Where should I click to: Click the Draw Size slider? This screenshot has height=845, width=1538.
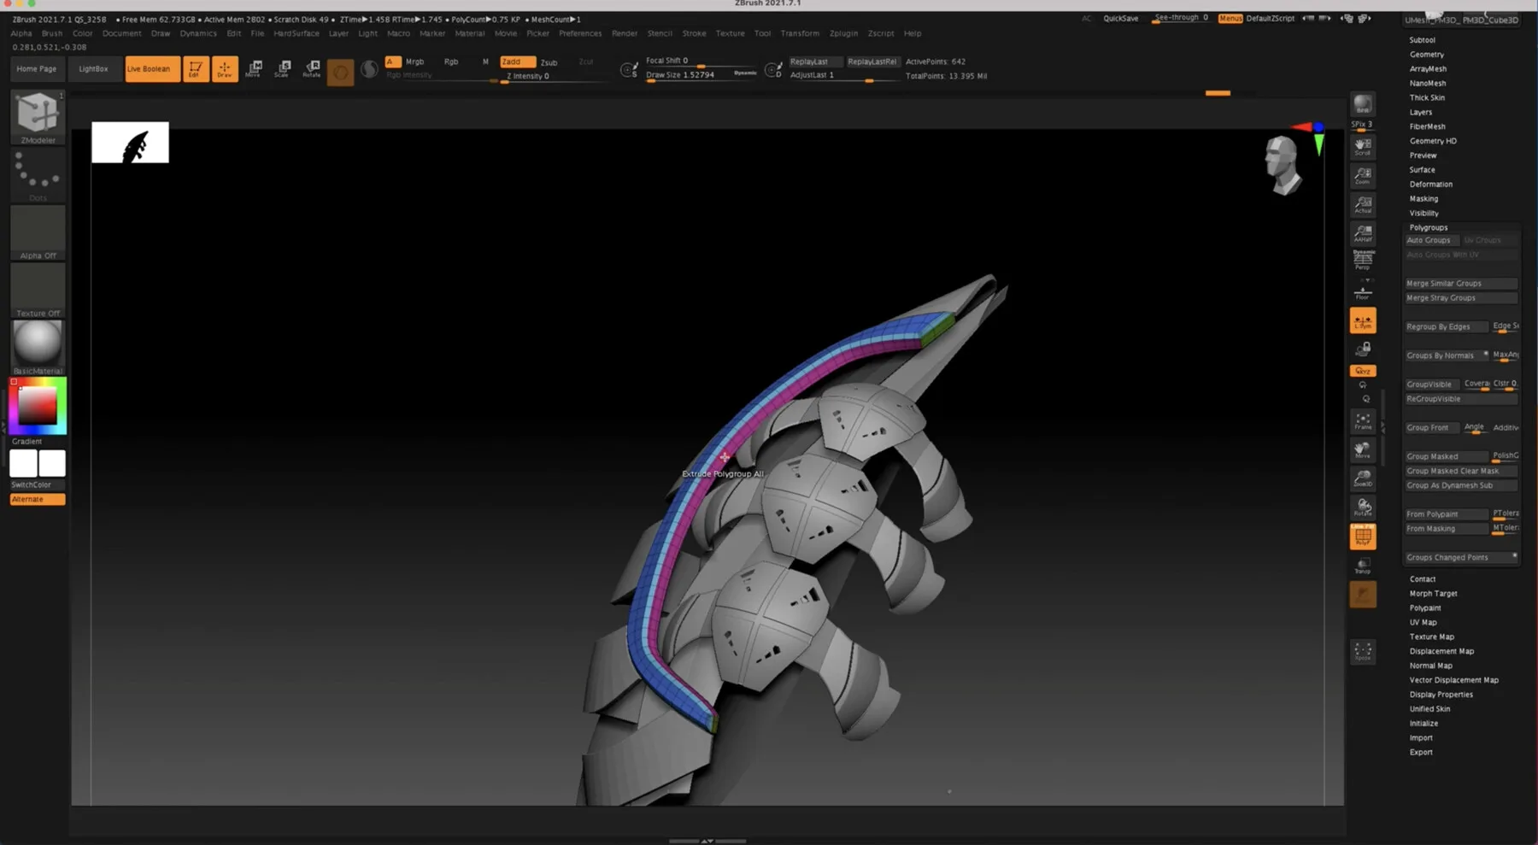[701, 75]
